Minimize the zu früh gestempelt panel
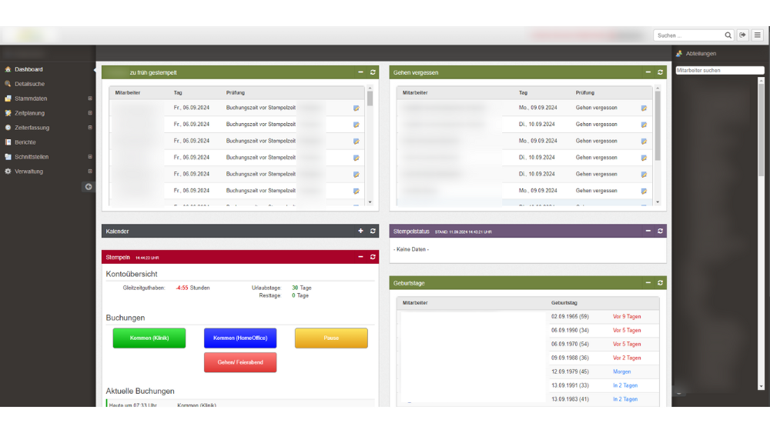This screenshot has width=770, height=433. [x=360, y=72]
